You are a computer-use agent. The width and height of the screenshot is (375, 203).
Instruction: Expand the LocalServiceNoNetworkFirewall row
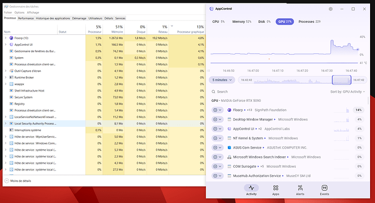(5, 117)
